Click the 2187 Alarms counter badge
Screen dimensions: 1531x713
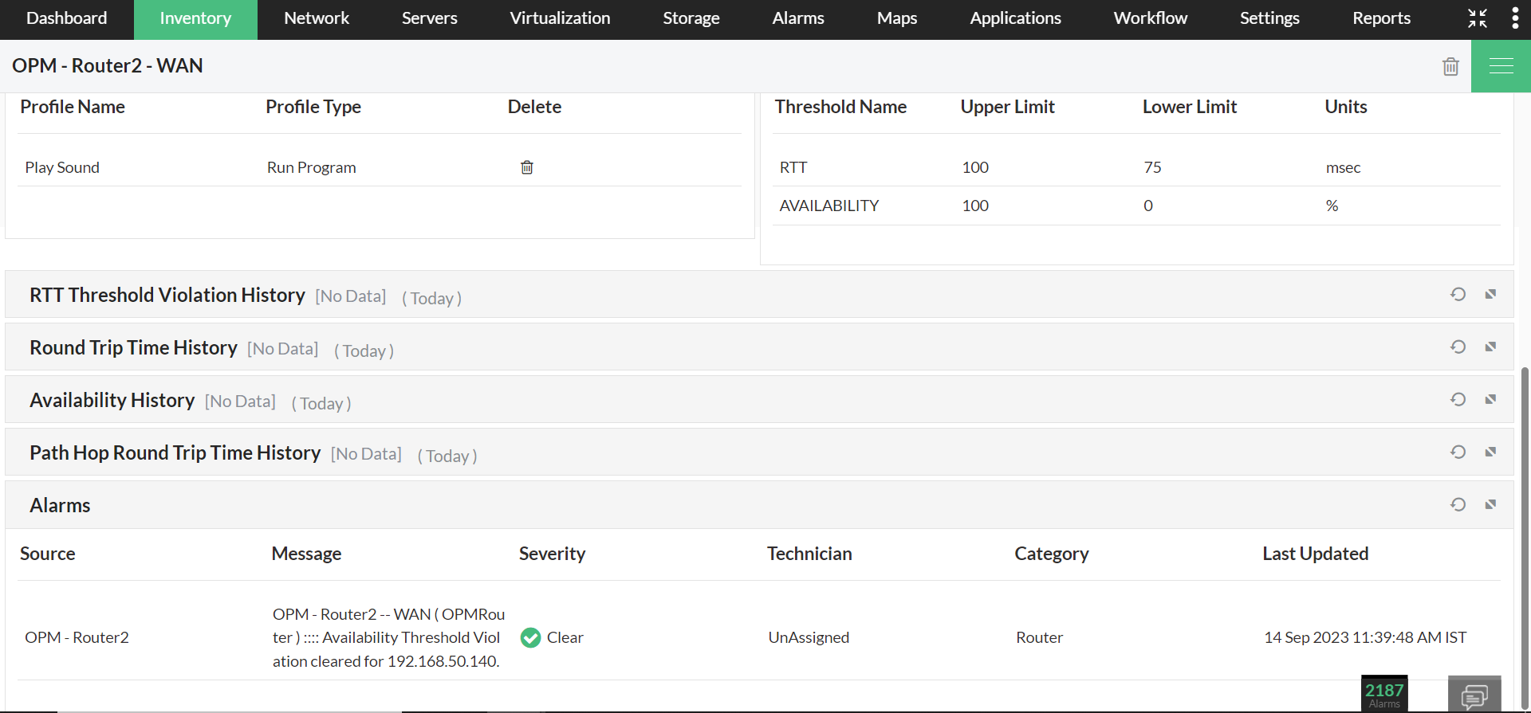tap(1383, 693)
